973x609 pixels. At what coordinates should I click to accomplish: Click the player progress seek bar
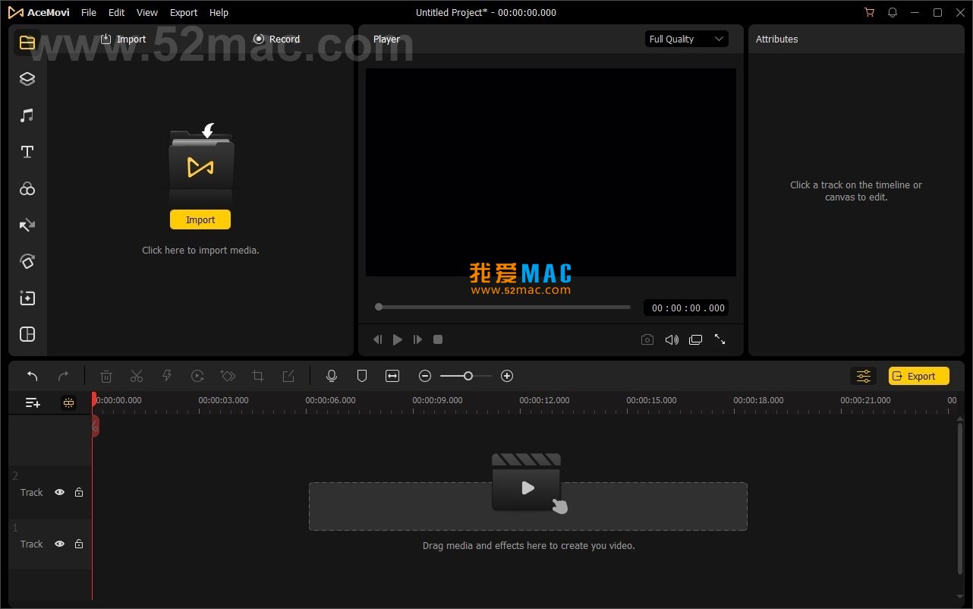503,307
